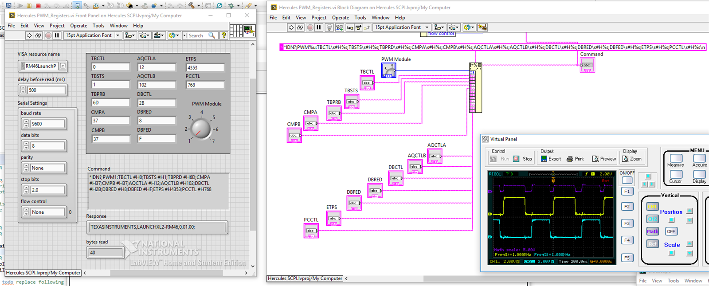Toggle CH1 channel button
Viewport: 709px width, 286px height.
coord(652,207)
